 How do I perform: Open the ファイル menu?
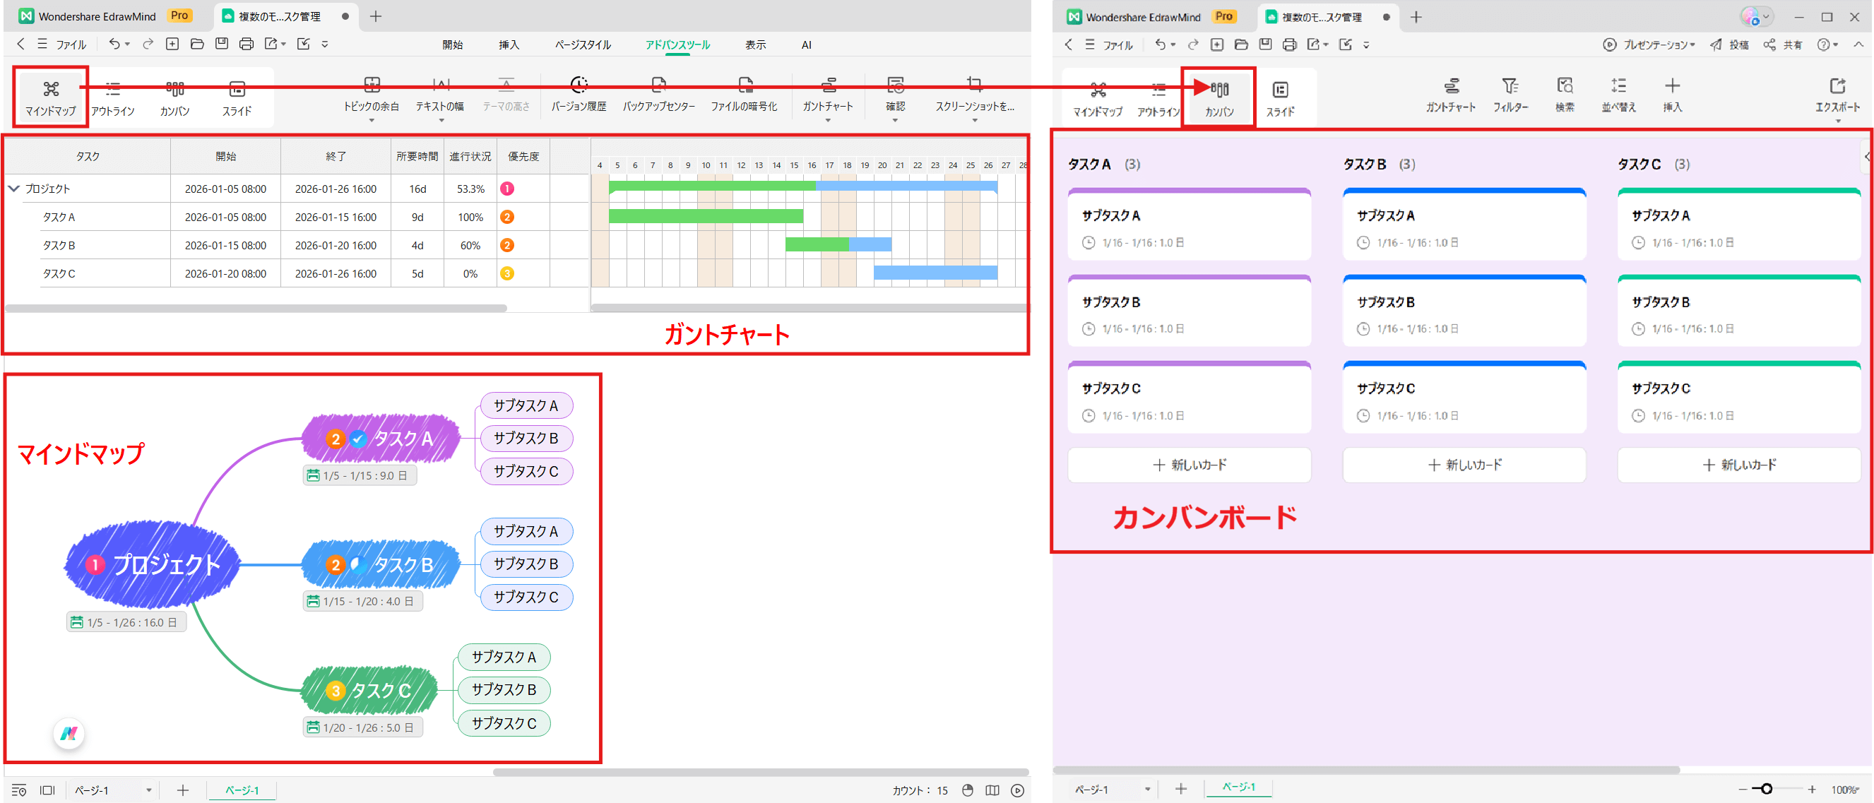point(70,44)
